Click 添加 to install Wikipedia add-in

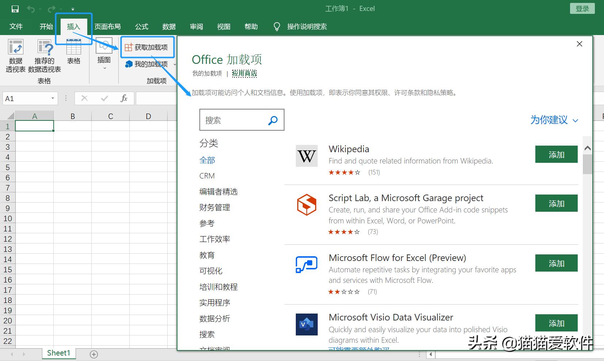(556, 154)
